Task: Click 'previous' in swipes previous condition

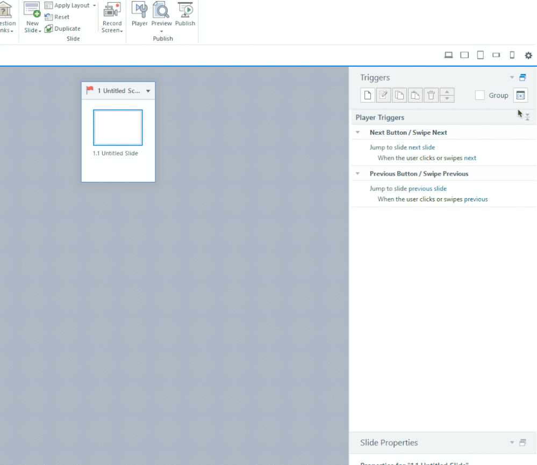Action: 476,199
